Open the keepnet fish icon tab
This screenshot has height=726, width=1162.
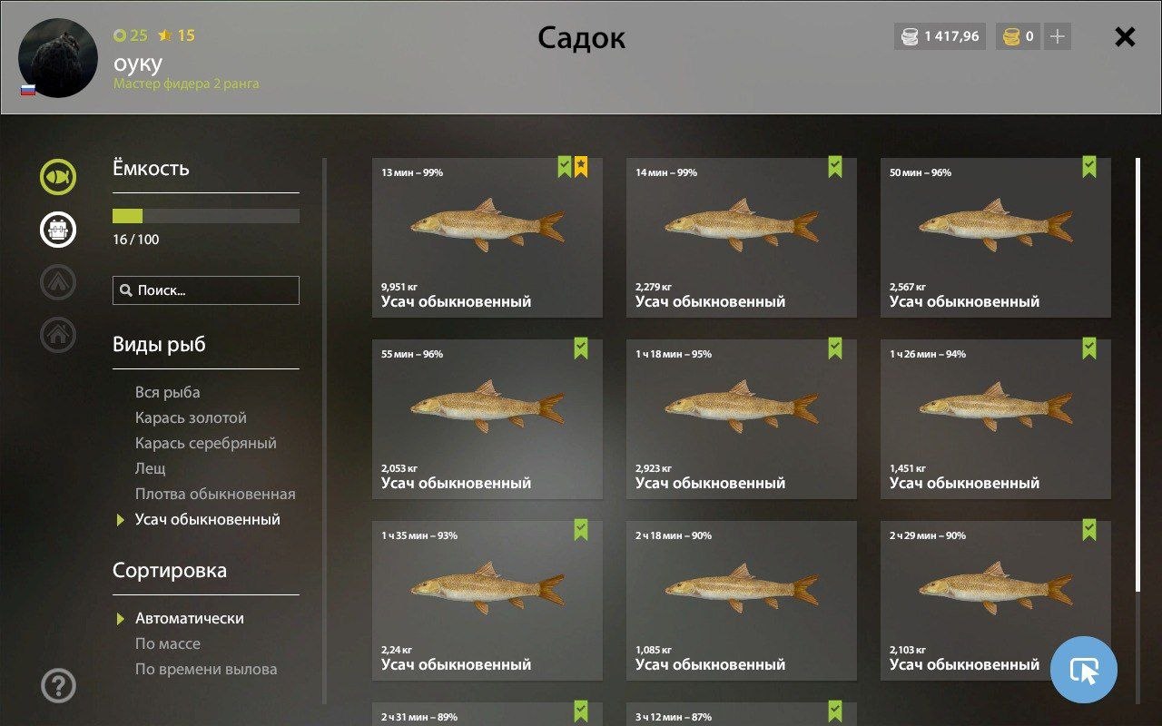[58, 177]
